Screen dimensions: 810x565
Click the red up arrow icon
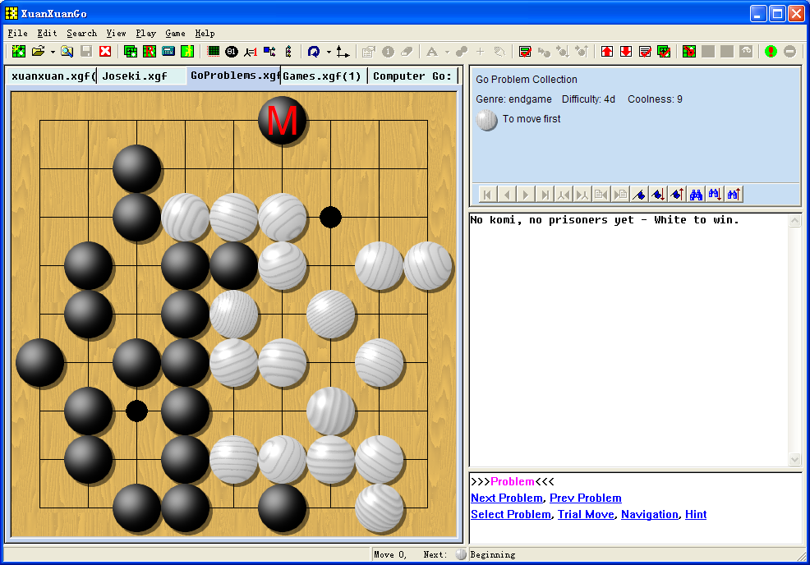pyautogui.click(x=607, y=52)
